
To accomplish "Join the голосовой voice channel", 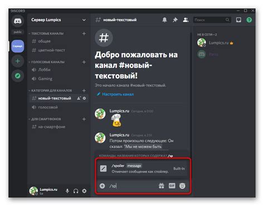I will pos(58,107).
